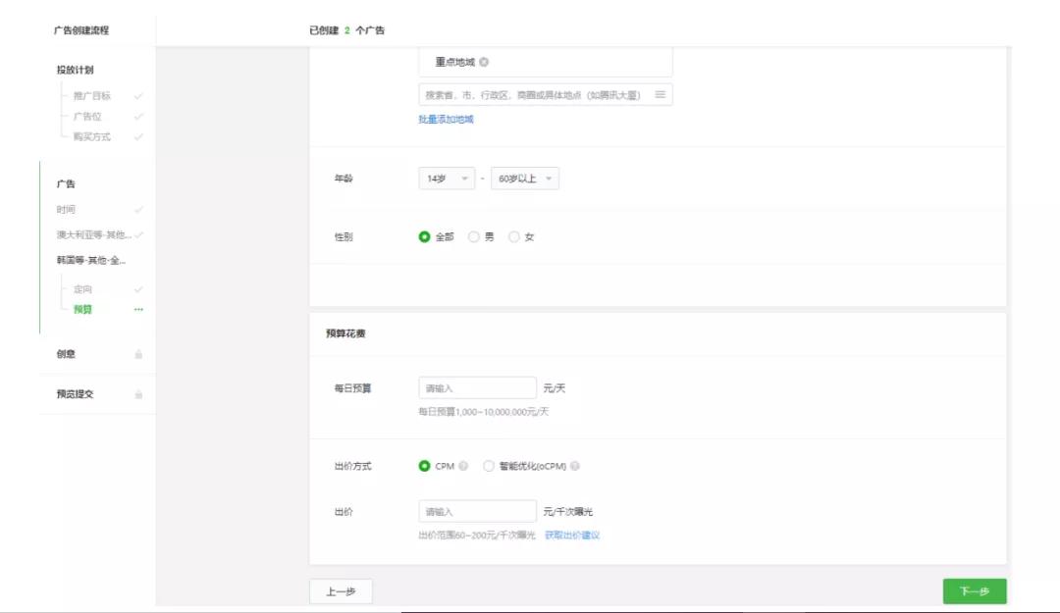This screenshot has height=613, width=1060.
Task: Open the help icon beside 智能优化(oCPM)
Action: point(575,466)
